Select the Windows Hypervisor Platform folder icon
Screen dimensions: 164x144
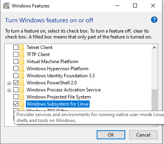pos(22,69)
